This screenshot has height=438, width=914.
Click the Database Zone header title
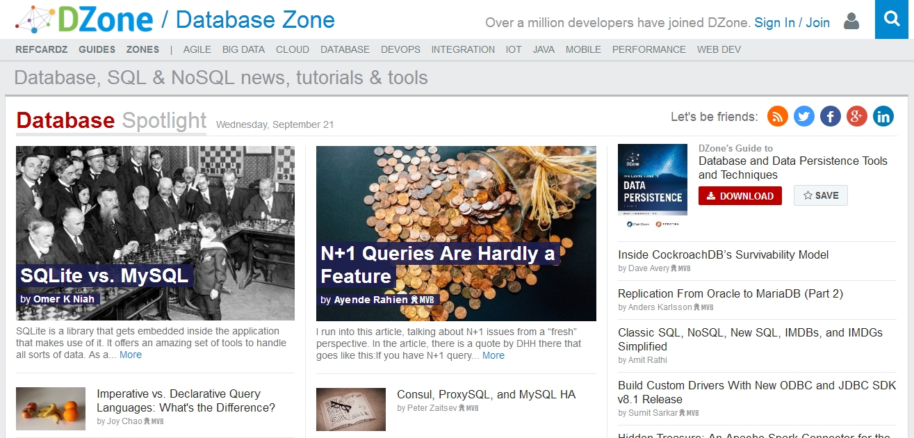point(255,19)
